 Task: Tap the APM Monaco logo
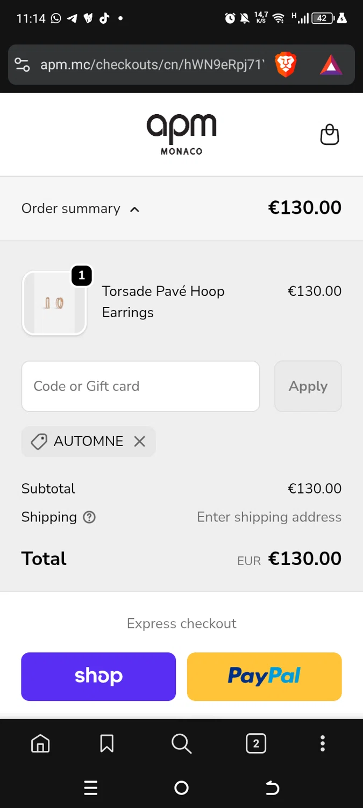tap(181, 135)
